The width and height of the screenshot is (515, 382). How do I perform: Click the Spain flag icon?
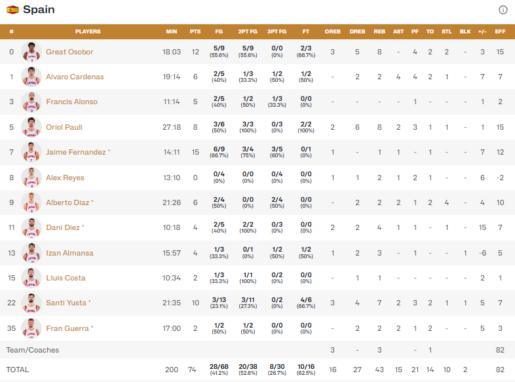[x=12, y=10]
